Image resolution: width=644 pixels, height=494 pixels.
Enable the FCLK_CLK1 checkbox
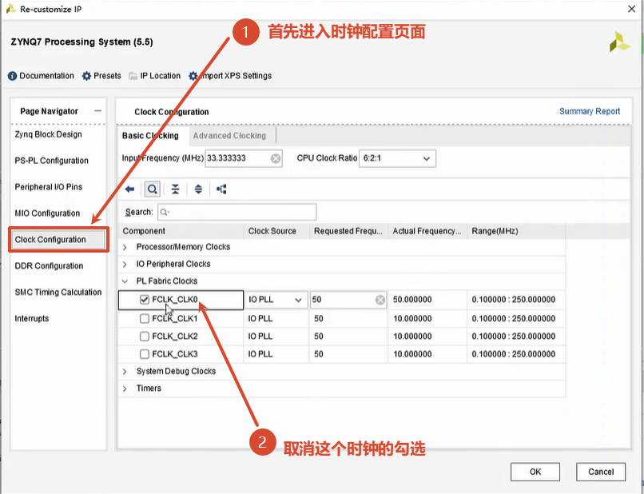click(x=144, y=318)
